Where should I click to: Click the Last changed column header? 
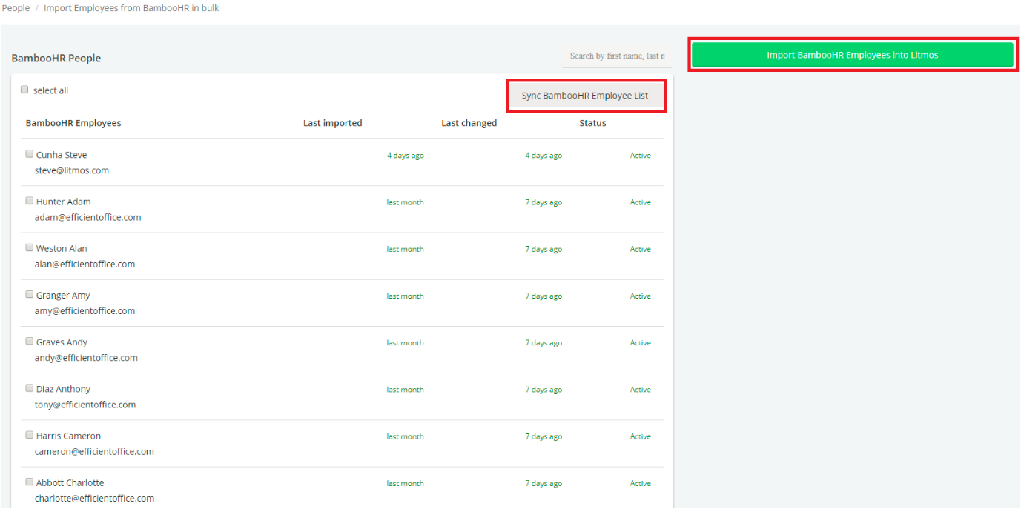click(x=469, y=123)
